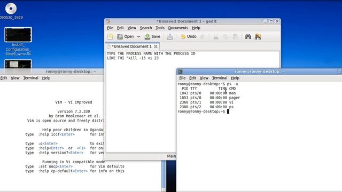Screen dimensions: 342x192
Task: Create a new document in gedit
Action: pyautogui.click(x=111, y=37)
